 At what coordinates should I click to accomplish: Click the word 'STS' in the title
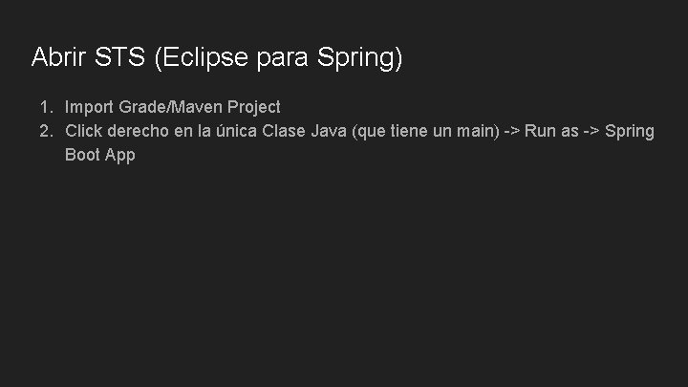tap(119, 57)
